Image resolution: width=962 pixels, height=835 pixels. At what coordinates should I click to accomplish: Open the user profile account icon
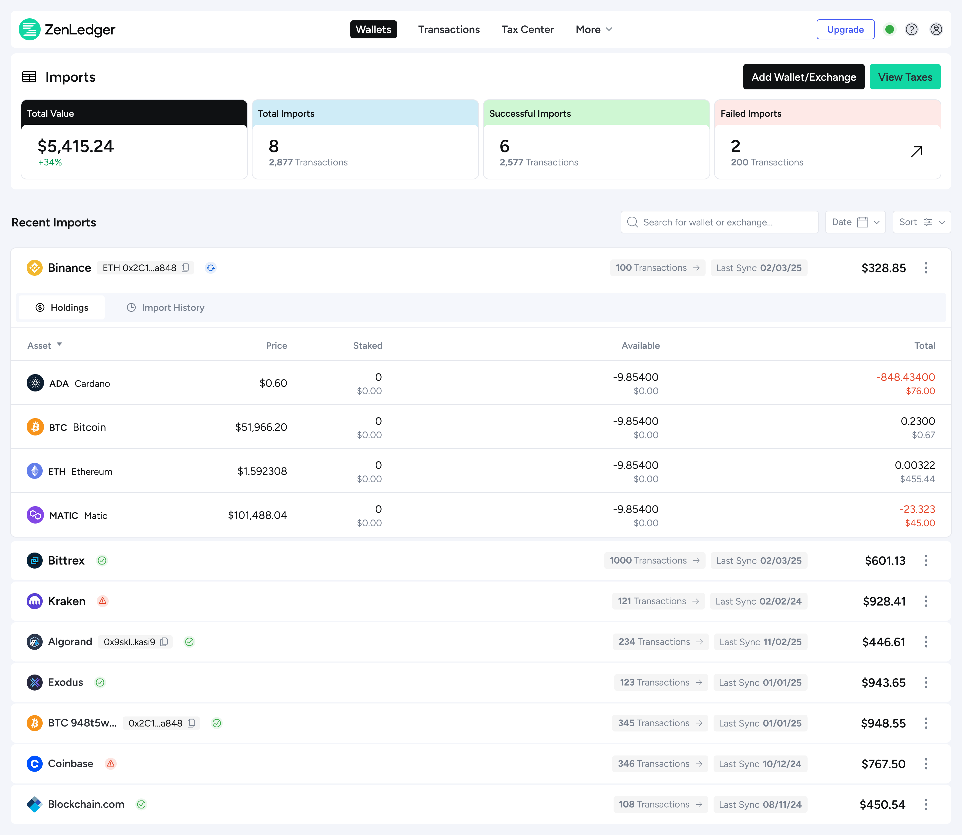pyautogui.click(x=936, y=29)
